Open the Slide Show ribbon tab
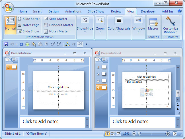The image size is (185, 139). tap(96, 11)
